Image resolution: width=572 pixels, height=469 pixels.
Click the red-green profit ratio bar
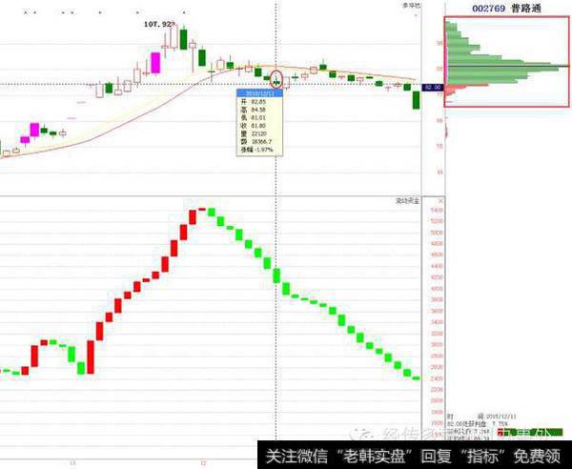pyautogui.click(x=530, y=433)
